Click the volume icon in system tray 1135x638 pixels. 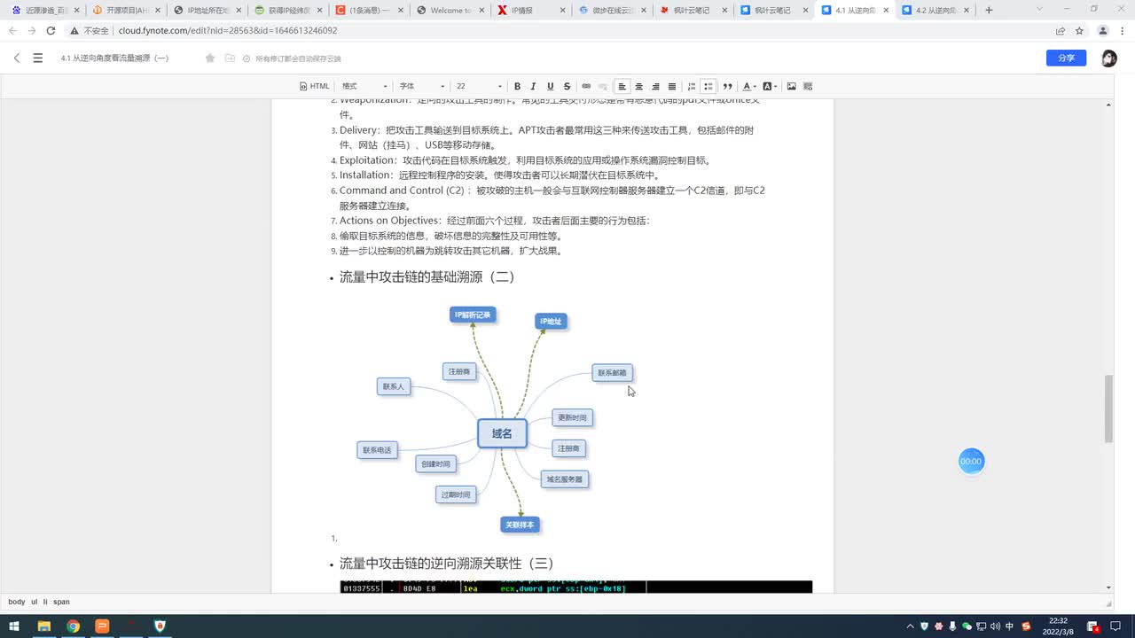(x=995, y=626)
